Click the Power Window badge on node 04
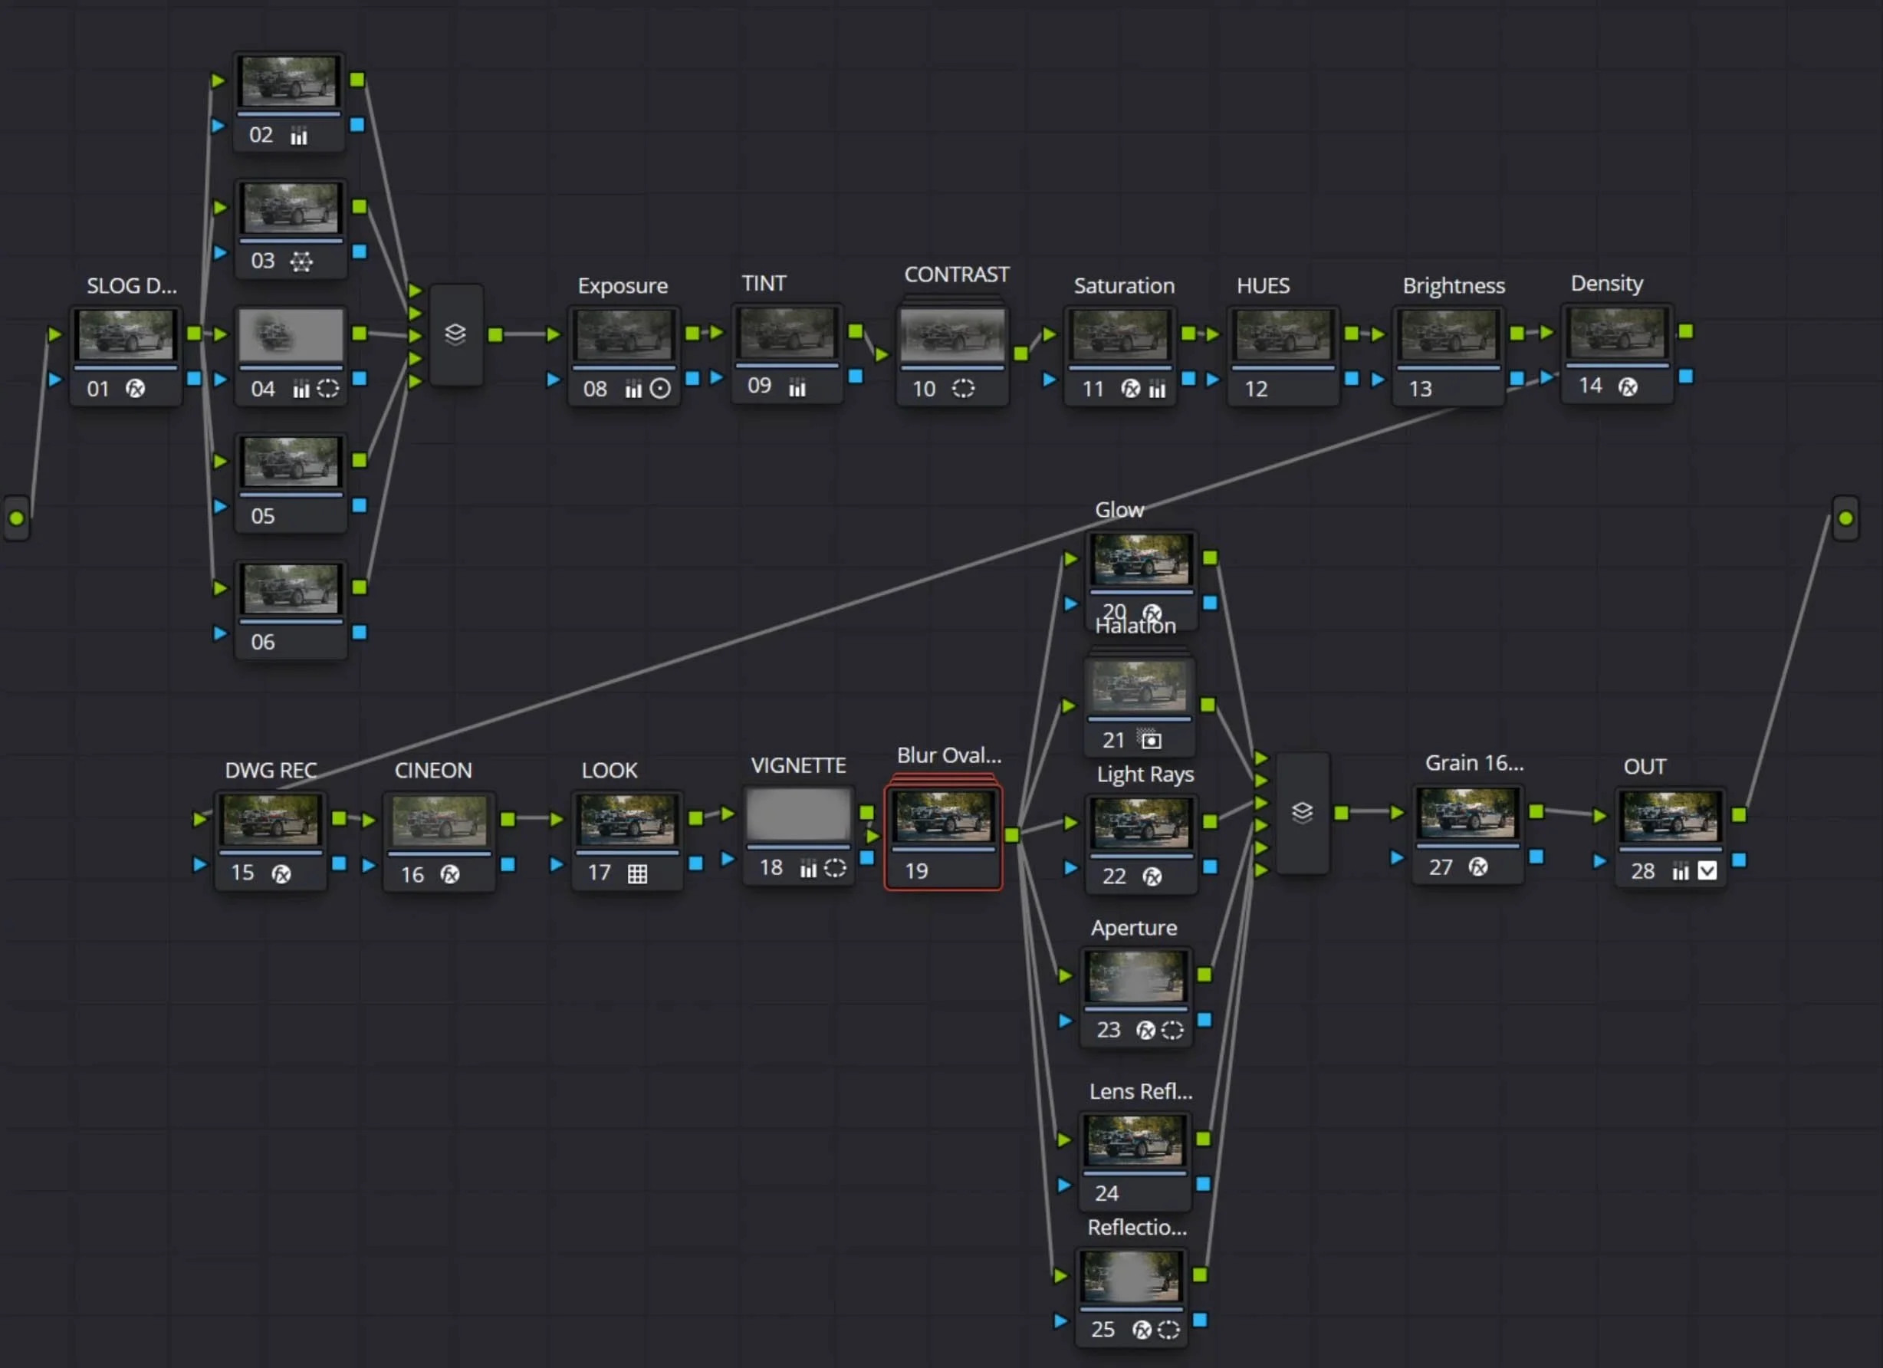 coord(329,388)
